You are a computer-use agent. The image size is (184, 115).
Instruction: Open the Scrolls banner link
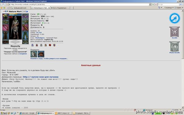pos(174,33)
